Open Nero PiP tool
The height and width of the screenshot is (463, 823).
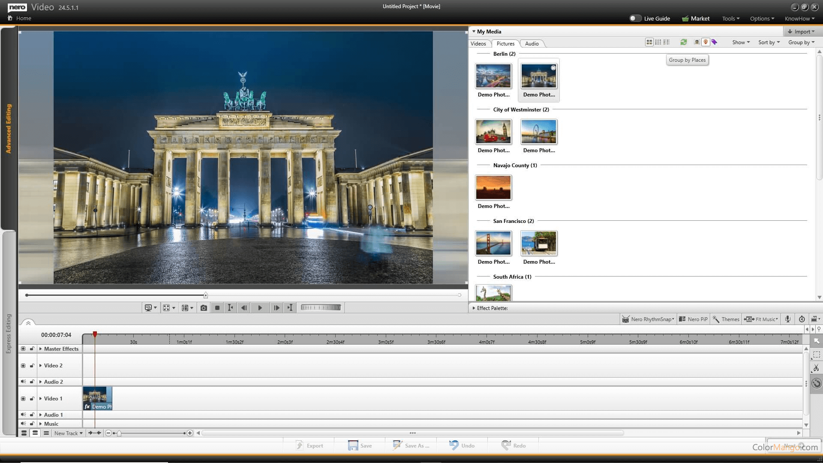point(693,319)
